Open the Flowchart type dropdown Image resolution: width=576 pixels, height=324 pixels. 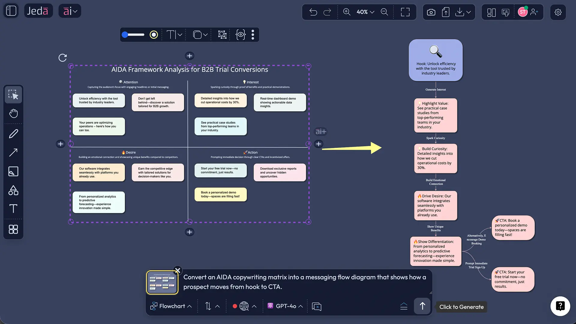pos(171,306)
